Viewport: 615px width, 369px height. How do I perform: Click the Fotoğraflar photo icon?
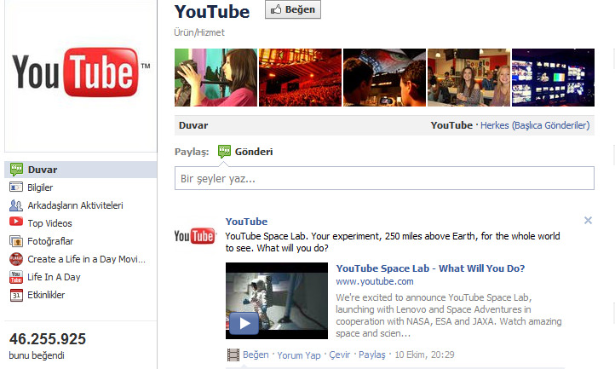(x=16, y=241)
